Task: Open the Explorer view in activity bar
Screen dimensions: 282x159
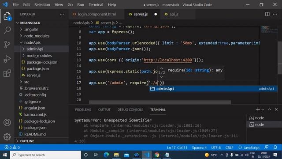Action: 7,16
